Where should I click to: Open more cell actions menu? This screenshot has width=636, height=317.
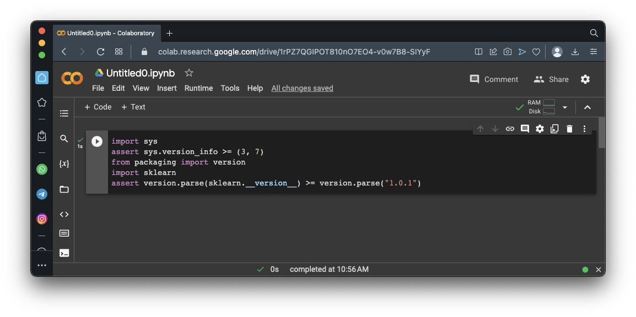(x=585, y=129)
